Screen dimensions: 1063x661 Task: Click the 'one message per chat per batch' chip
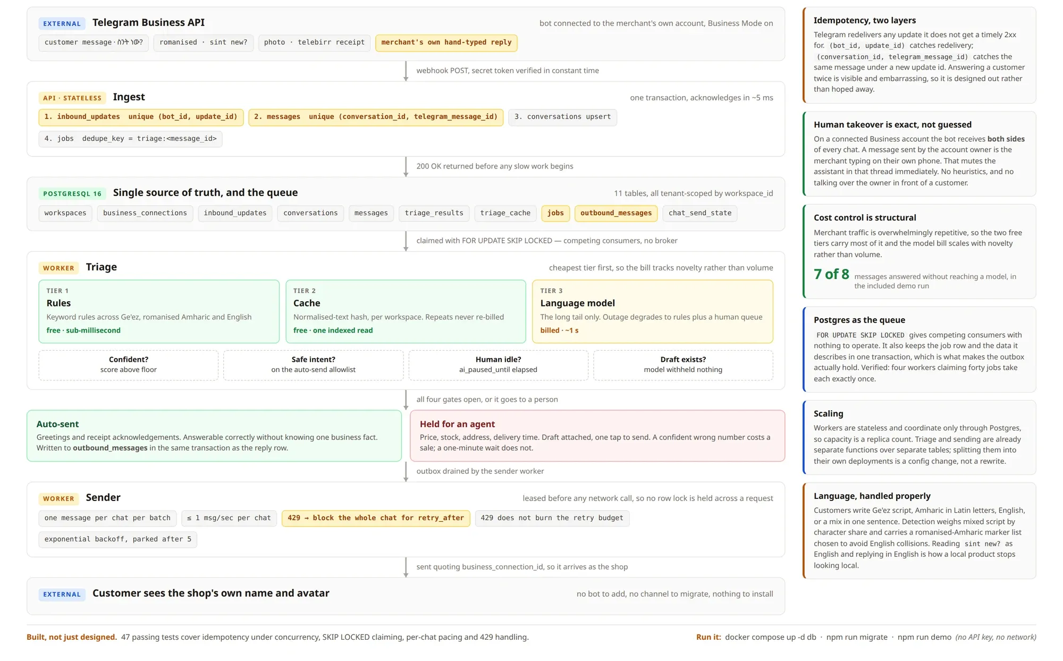point(107,518)
